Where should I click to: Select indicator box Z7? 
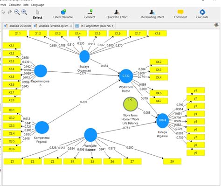[132, 161]
